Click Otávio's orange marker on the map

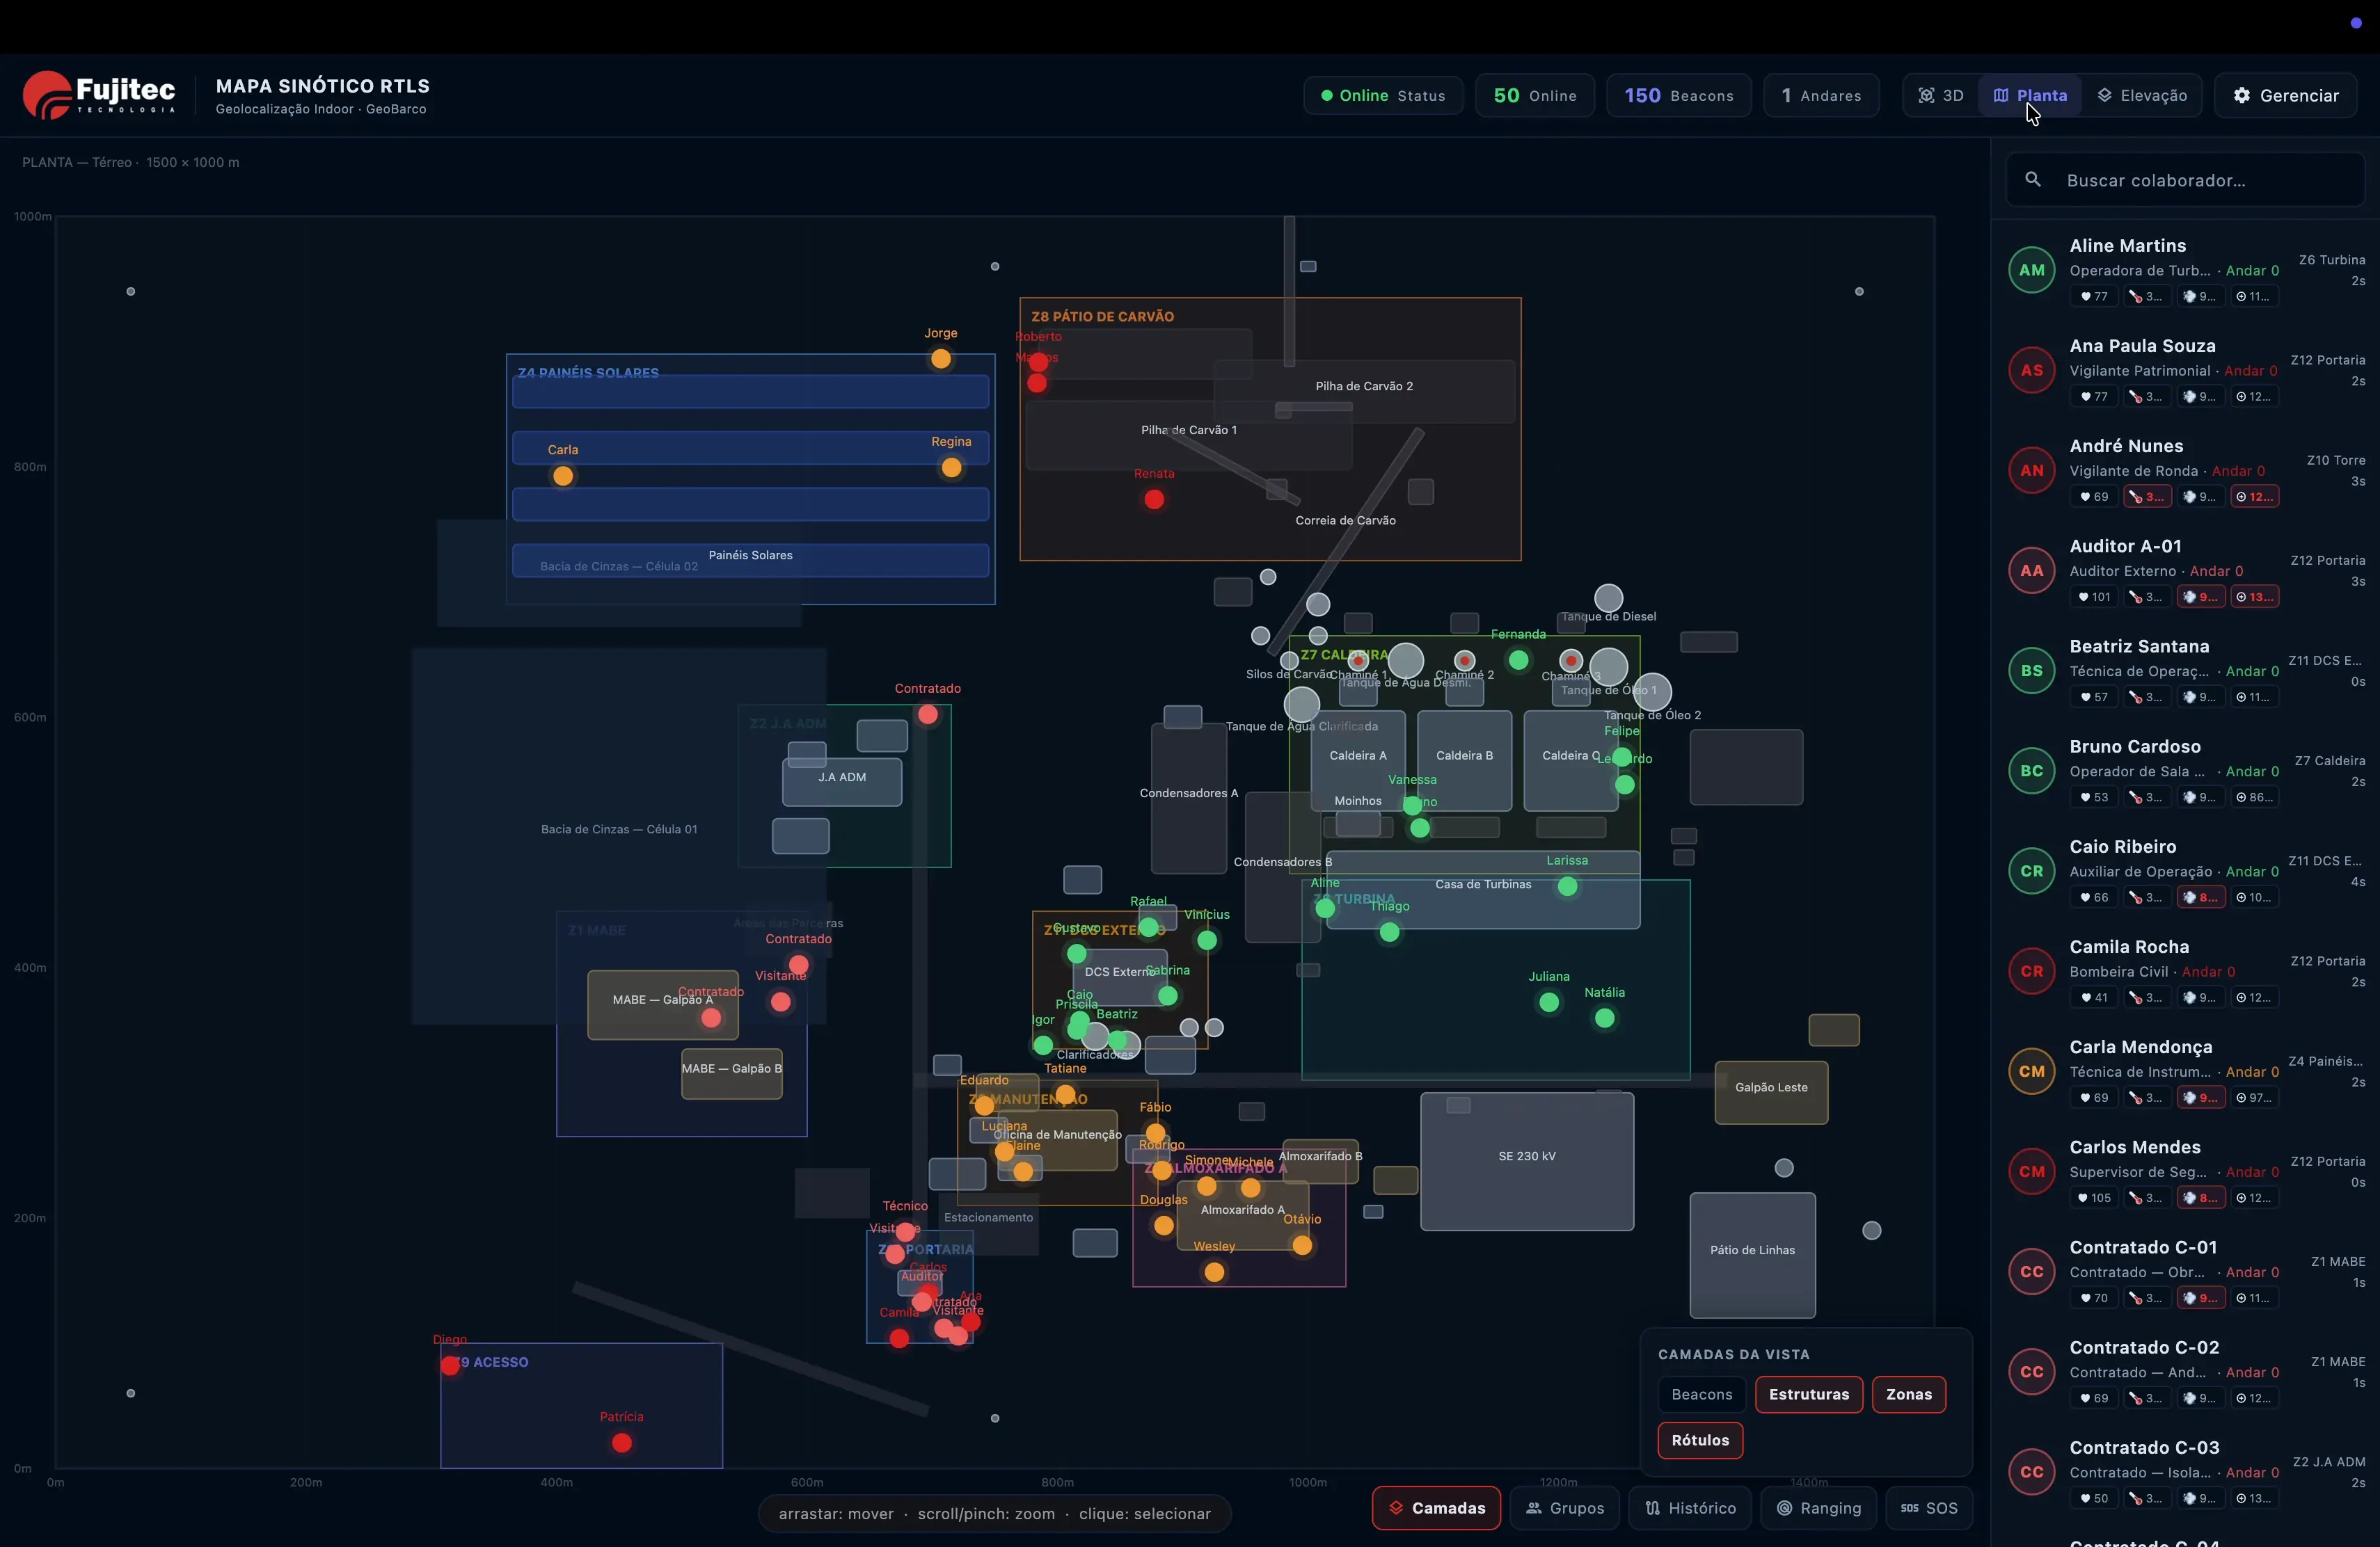pos(1302,1245)
